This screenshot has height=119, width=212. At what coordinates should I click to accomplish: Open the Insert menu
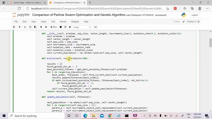(43, 21)
